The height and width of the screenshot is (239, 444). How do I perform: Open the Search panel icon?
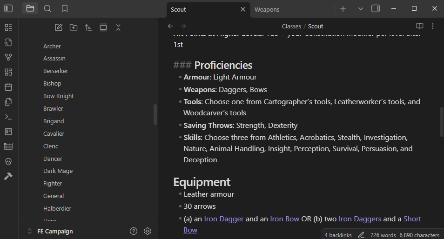pyautogui.click(x=47, y=8)
